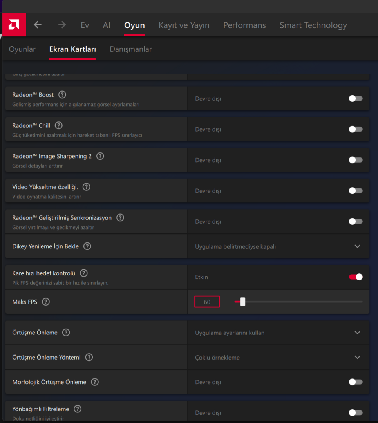Open help for Örtüşme Önleme Yöntemi
This screenshot has width=378, height=423.
[x=89, y=358]
